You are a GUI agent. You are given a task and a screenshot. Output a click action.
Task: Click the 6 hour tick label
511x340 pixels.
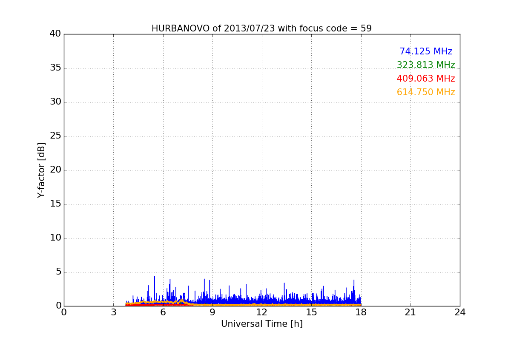click(163, 312)
